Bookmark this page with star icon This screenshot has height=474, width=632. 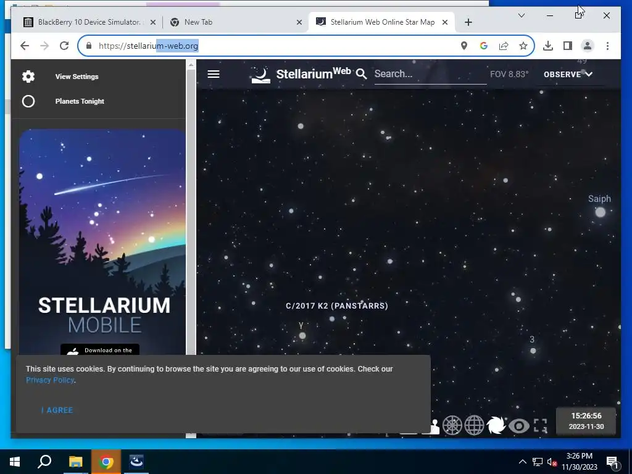coord(523,46)
